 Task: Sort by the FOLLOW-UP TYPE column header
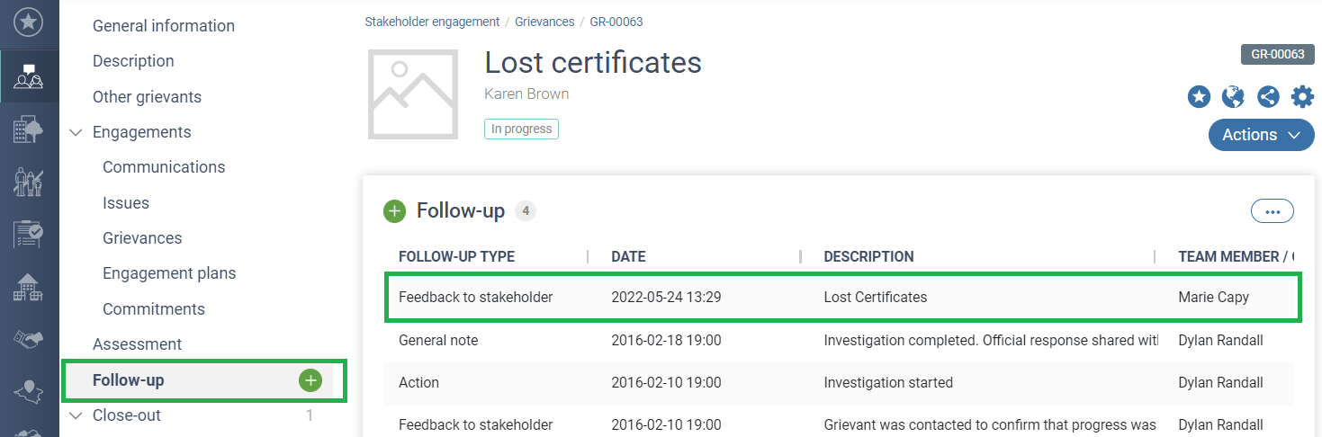456,257
